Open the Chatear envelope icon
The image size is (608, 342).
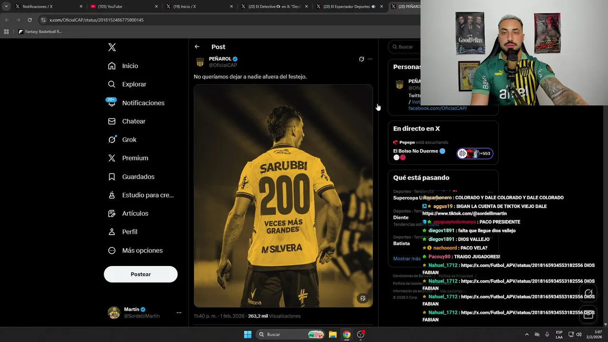[112, 121]
